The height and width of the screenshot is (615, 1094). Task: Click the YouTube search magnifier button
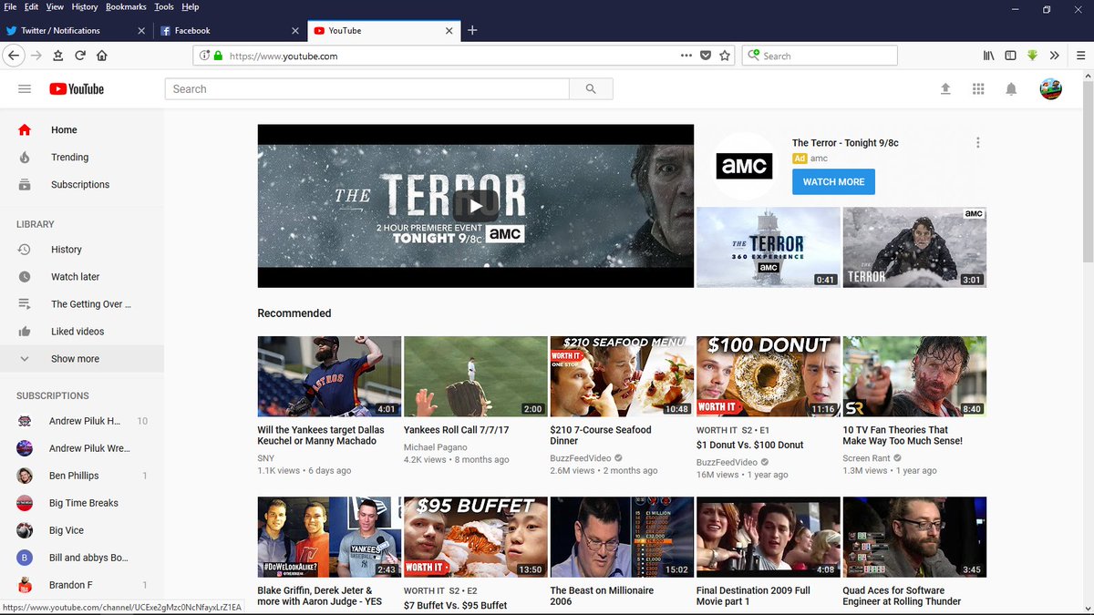click(591, 88)
